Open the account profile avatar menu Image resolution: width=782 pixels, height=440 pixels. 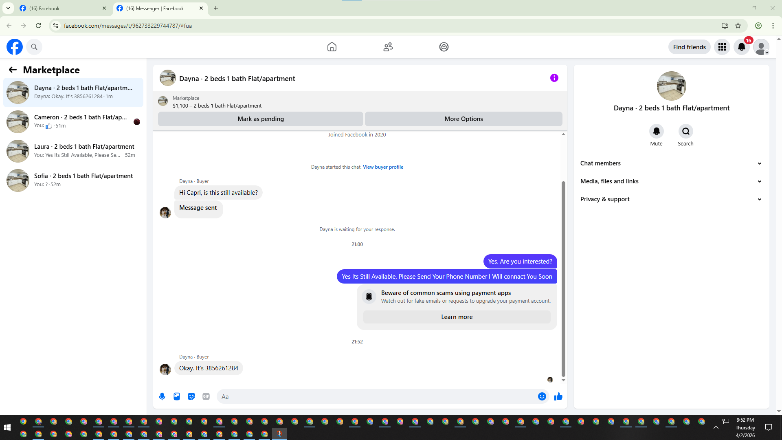tap(761, 47)
